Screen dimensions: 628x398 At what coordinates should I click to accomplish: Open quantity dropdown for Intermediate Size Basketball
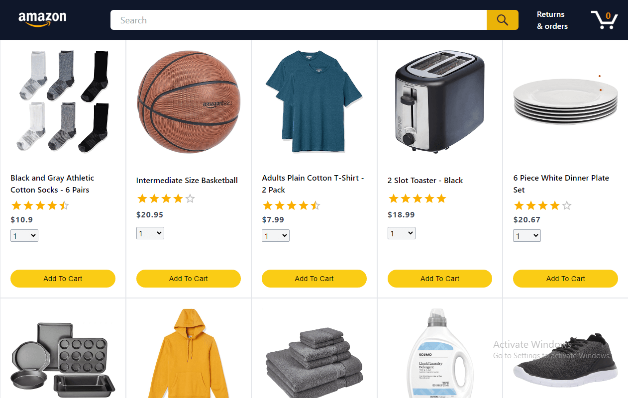pyautogui.click(x=150, y=233)
